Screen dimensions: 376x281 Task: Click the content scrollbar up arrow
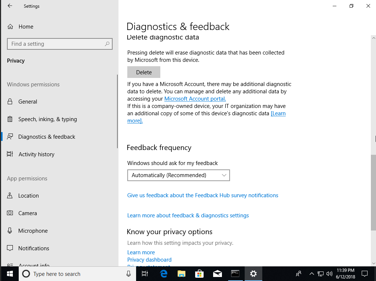[373, 38]
